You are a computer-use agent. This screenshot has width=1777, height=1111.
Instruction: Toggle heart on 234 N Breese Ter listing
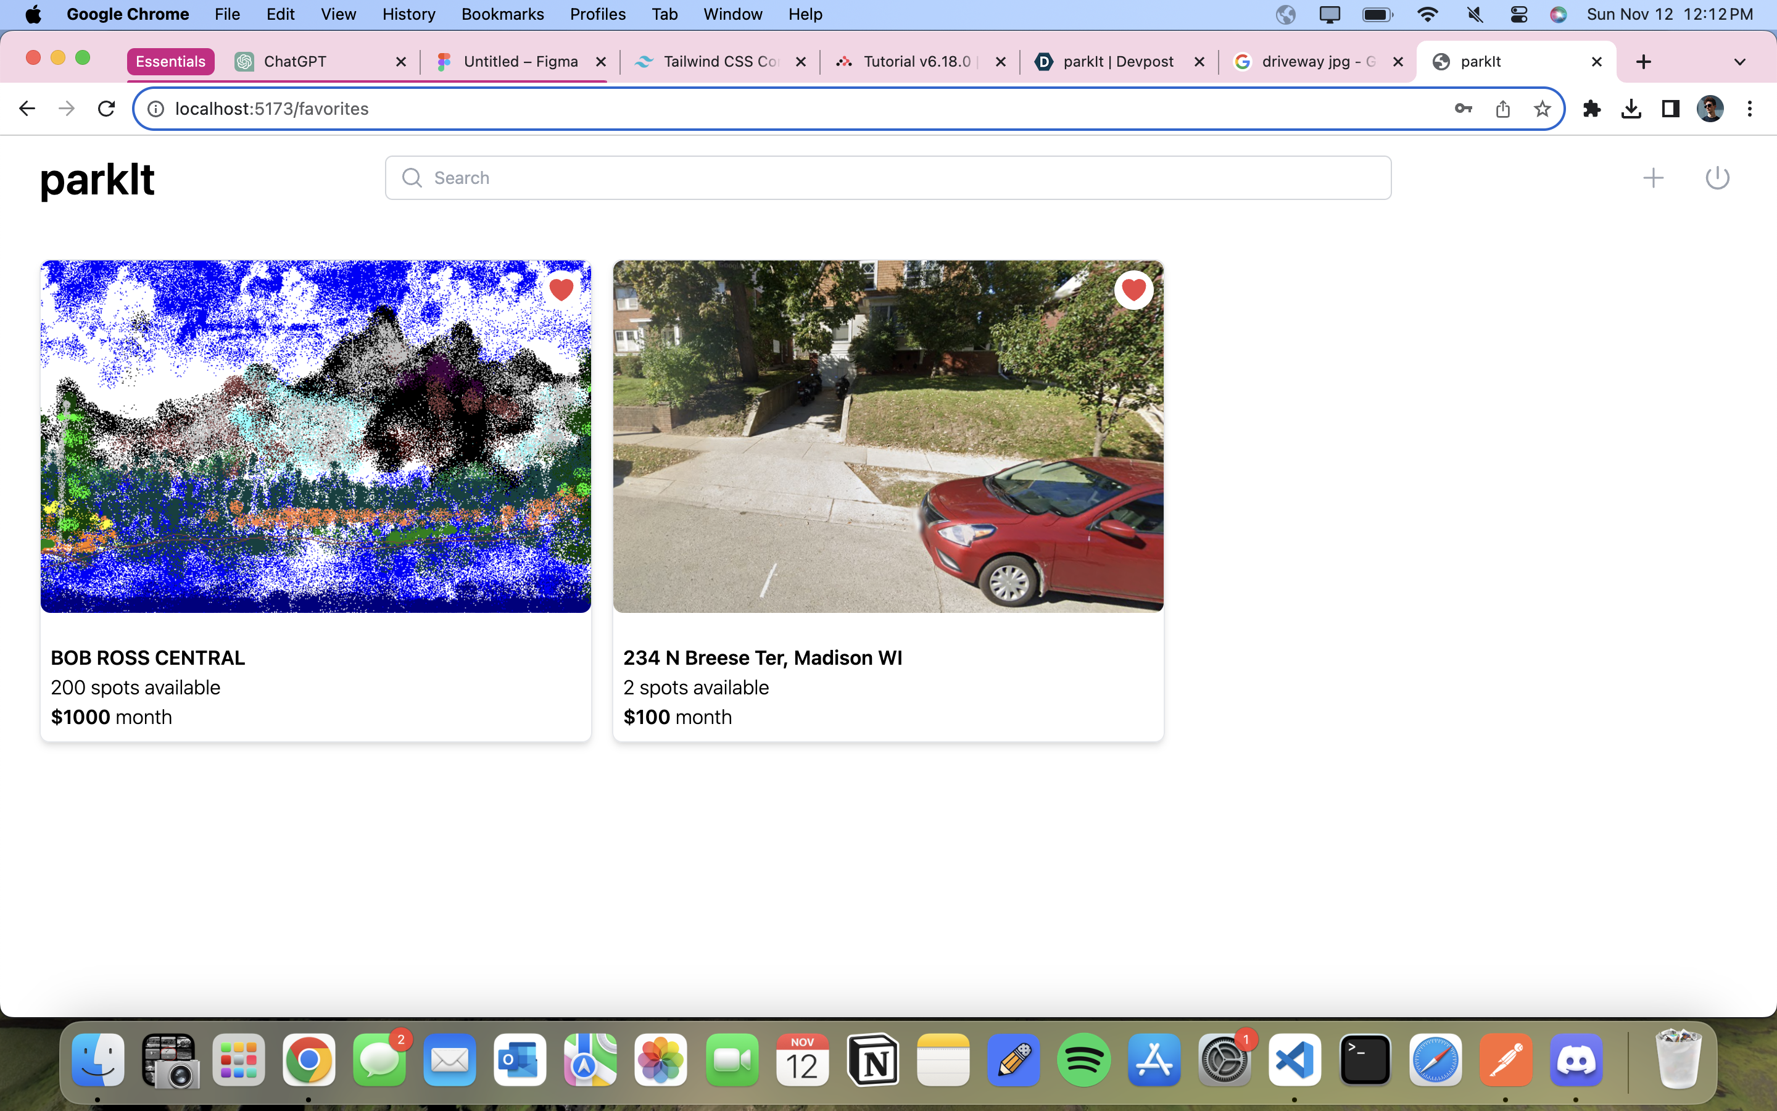[1133, 289]
